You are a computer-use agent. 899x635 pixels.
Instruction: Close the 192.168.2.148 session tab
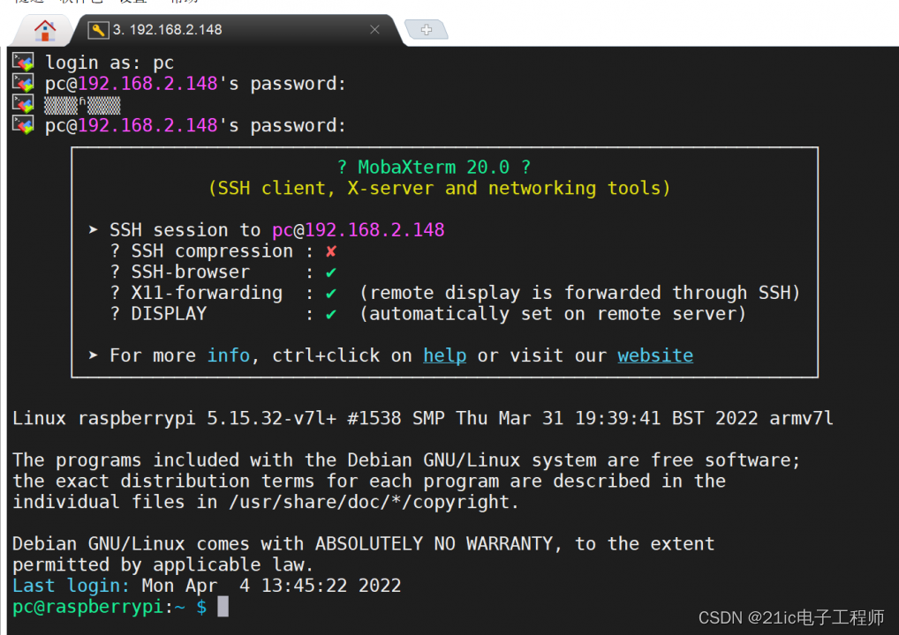(374, 28)
